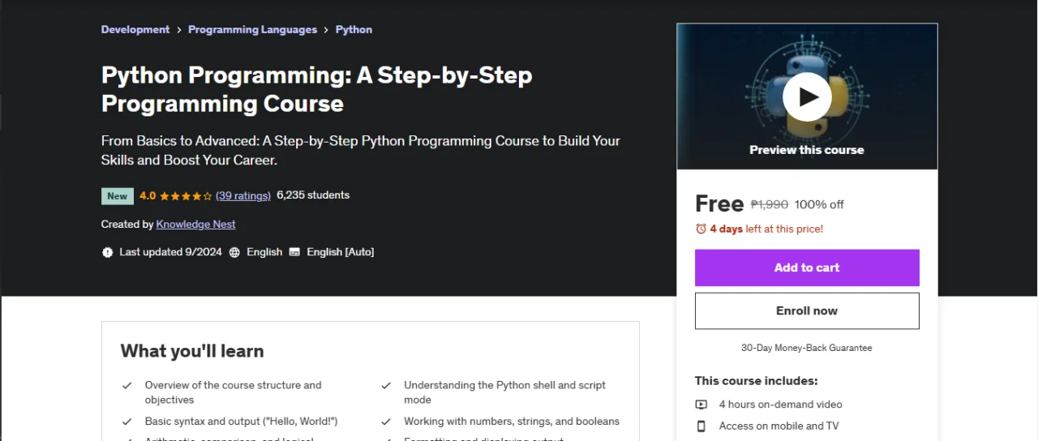Click the checkmark beside 'Working with numbers'
1038x441 pixels.
click(x=387, y=422)
